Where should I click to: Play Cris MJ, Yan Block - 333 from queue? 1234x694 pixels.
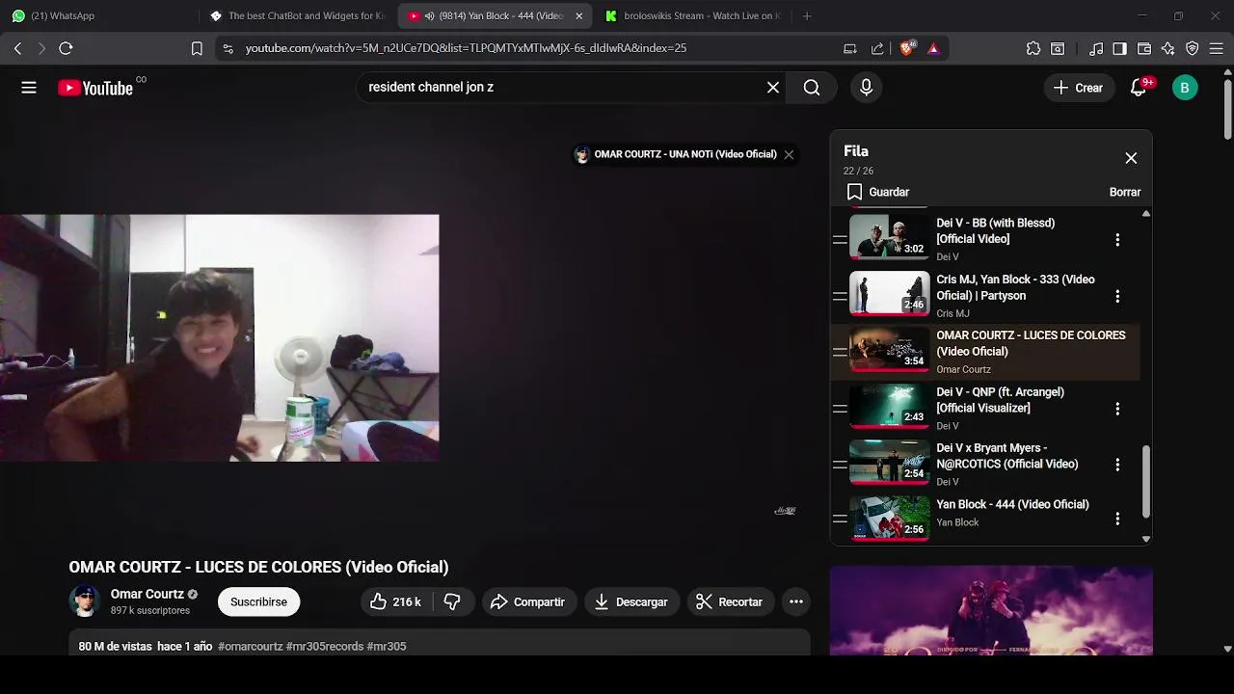click(x=985, y=296)
